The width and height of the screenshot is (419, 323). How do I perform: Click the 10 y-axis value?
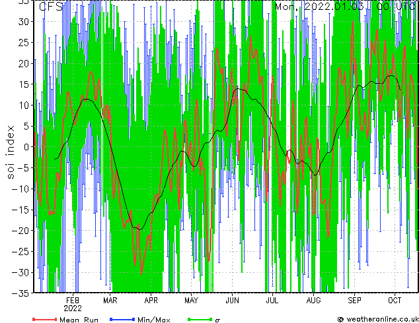[23, 105]
